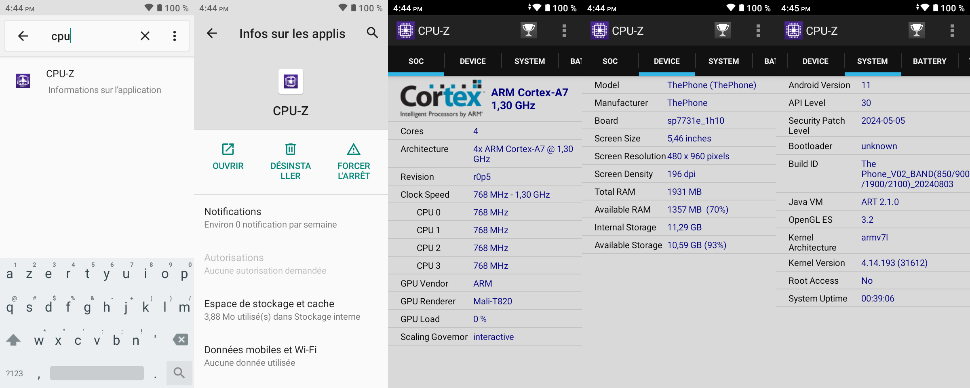Go back from Infos sur les applis

[x=212, y=33]
